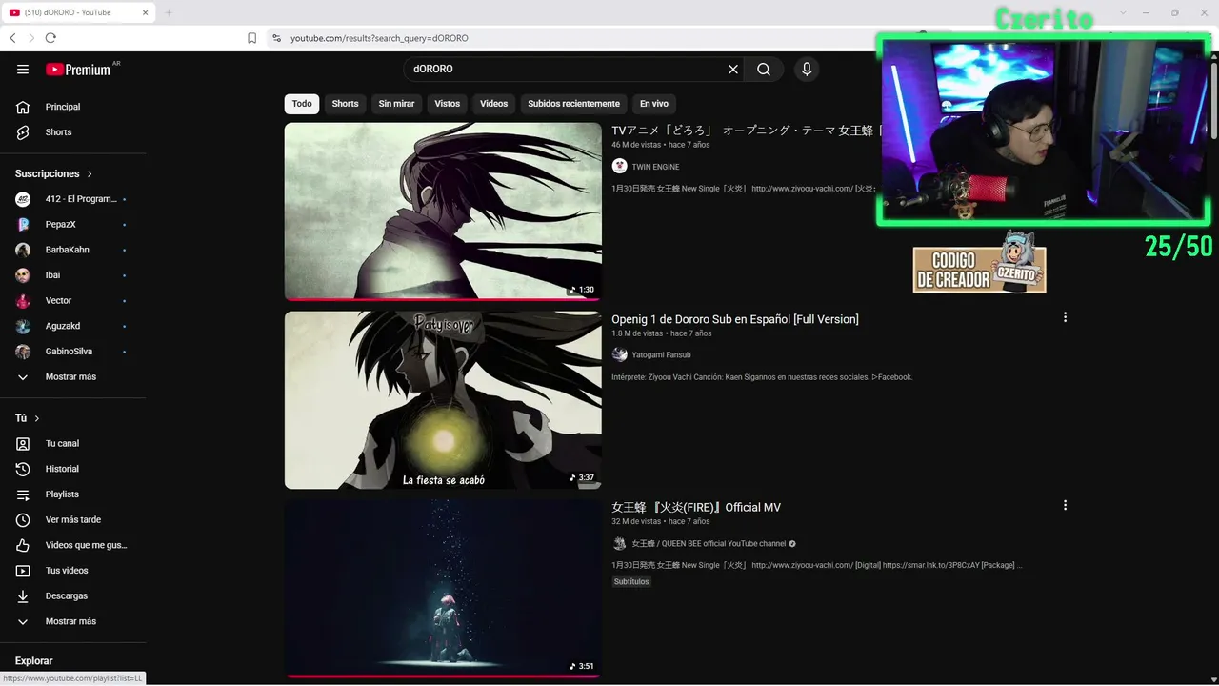This screenshot has height=686, width=1219.
Task: Open PepazX channel avatar
Action: [23, 225]
